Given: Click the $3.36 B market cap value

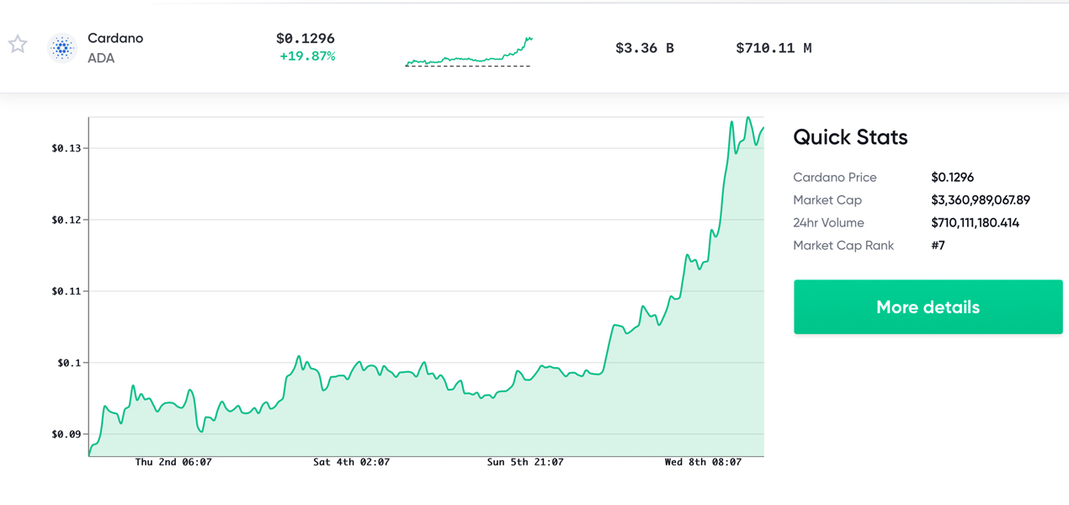Looking at the screenshot, I should coord(645,48).
